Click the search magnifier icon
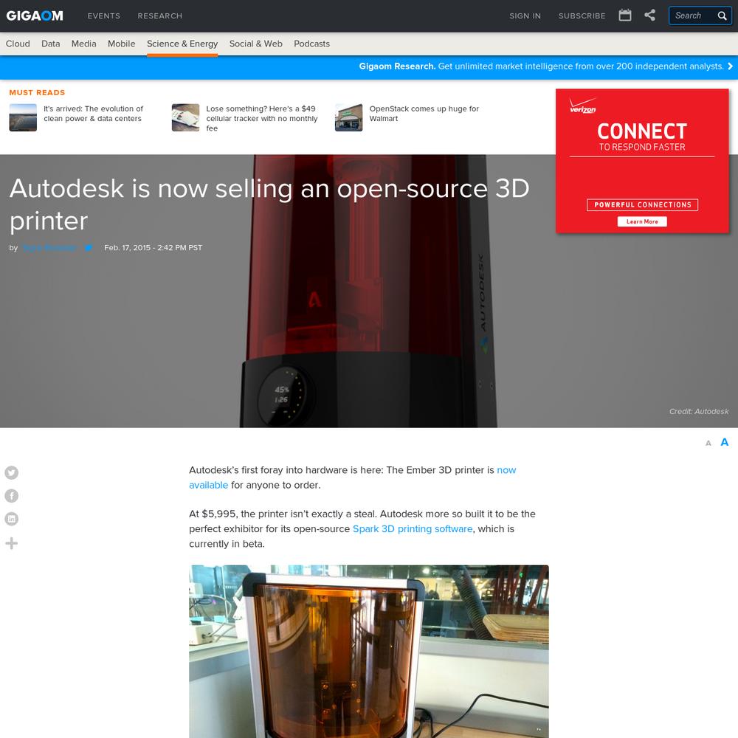The height and width of the screenshot is (738, 738). tap(722, 15)
